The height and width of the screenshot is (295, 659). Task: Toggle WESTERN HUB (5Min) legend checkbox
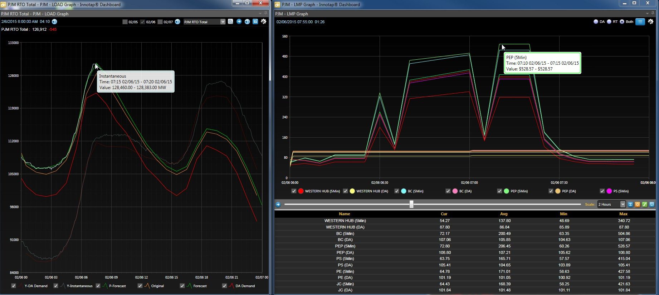[294, 191]
